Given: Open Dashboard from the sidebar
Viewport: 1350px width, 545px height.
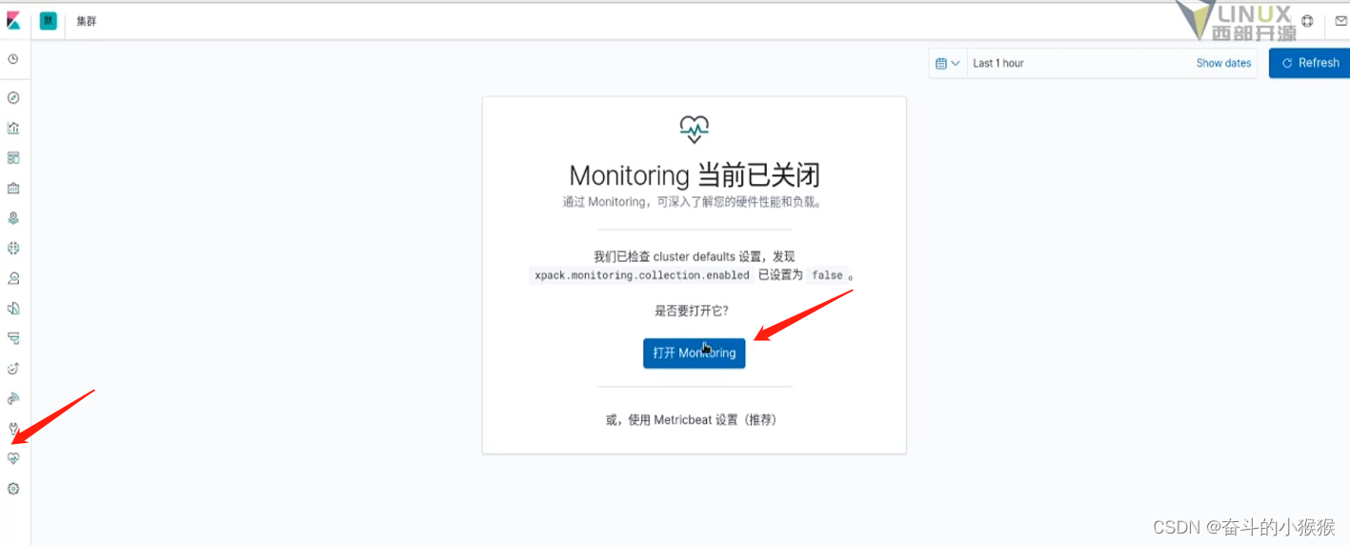Looking at the screenshot, I should [x=13, y=157].
